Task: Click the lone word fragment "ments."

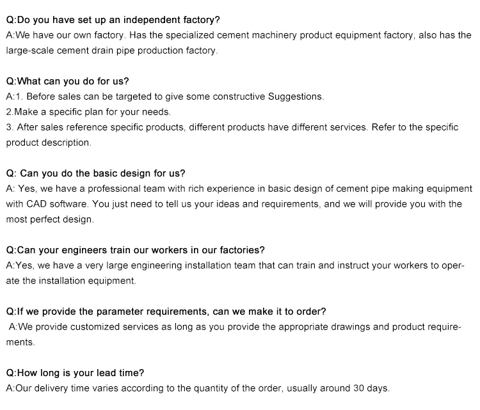Action: [x=20, y=342]
